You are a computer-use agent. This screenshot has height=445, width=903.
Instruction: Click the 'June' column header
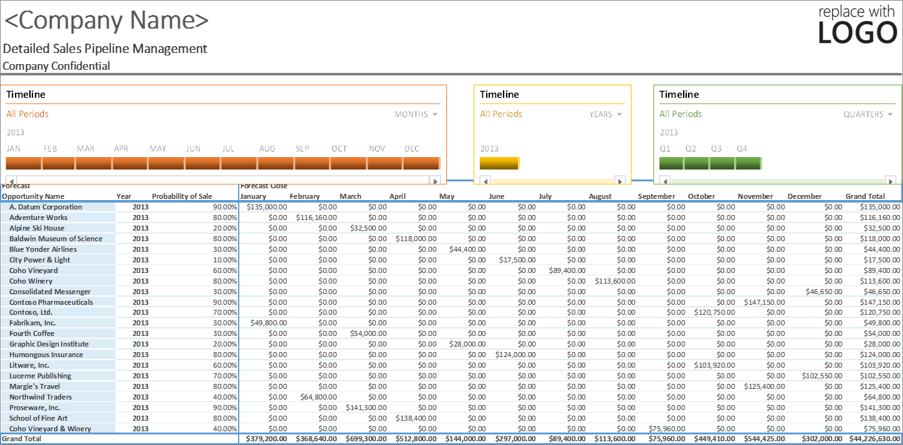tap(497, 196)
